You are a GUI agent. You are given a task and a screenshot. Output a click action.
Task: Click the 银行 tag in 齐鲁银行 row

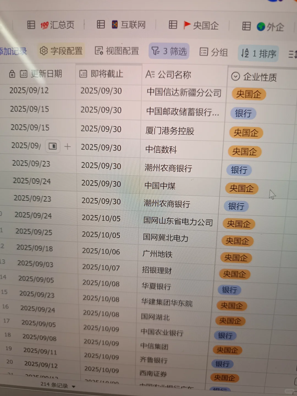tap(222, 364)
